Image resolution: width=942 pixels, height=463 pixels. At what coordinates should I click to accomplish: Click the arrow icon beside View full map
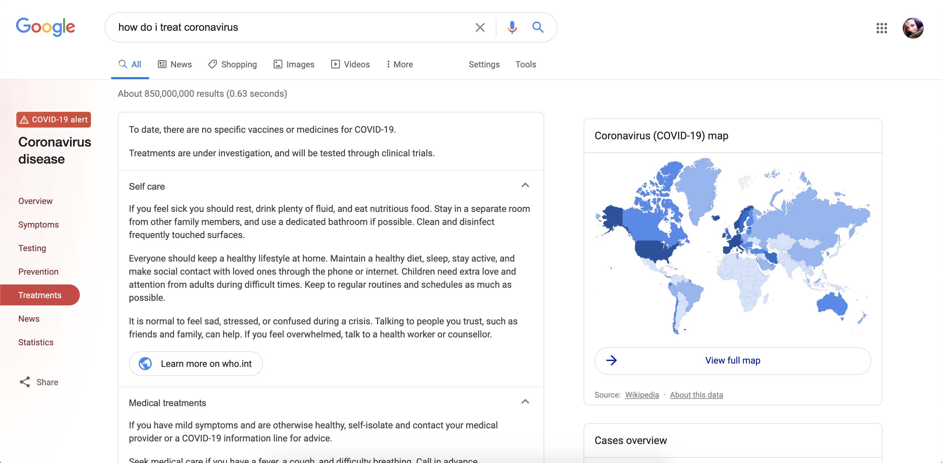tap(611, 360)
